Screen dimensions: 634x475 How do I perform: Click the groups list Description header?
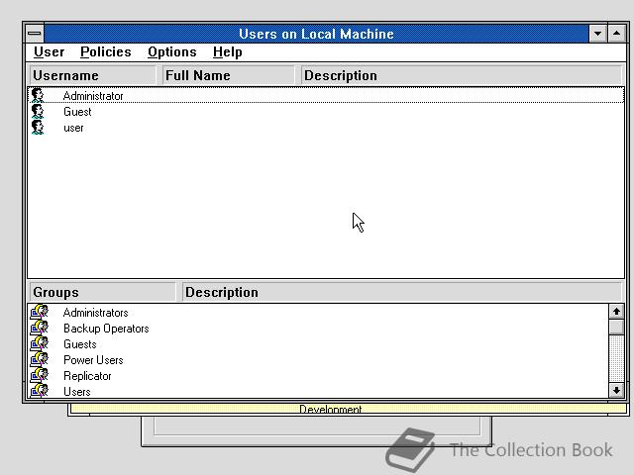point(401,292)
